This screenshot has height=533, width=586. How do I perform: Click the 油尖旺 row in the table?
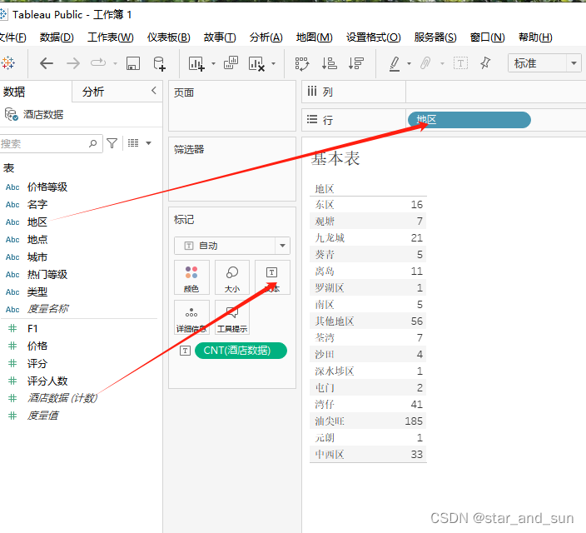click(368, 421)
